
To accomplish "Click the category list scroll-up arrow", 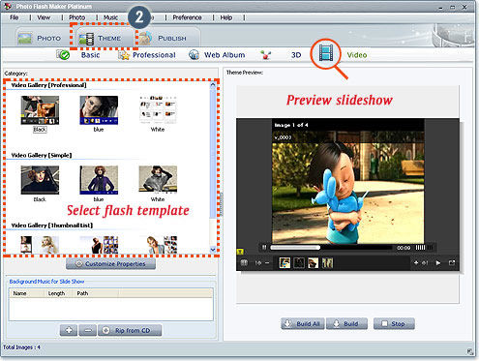I will tap(213, 85).
